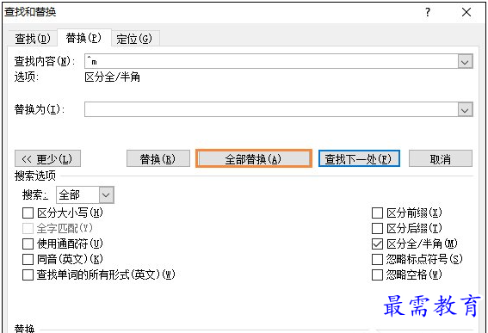This screenshot has height=333, width=488.
Task: Click the 取消 button
Action: [441, 158]
